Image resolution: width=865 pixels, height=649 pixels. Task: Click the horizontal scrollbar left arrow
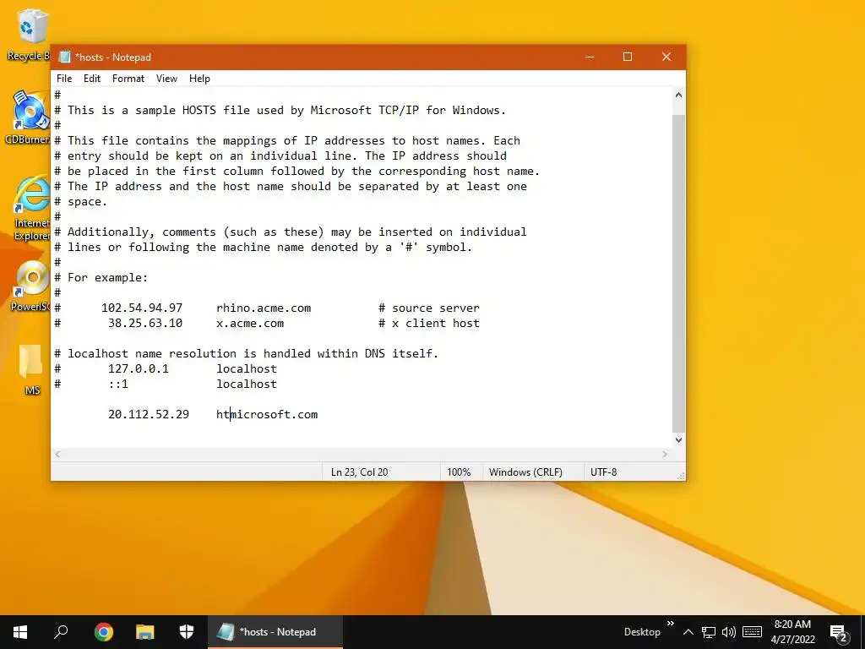pos(58,454)
